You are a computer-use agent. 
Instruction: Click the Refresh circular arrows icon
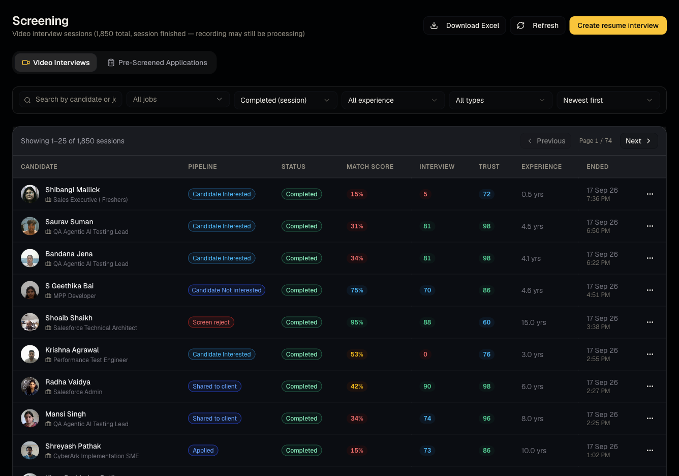tap(520, 25)
